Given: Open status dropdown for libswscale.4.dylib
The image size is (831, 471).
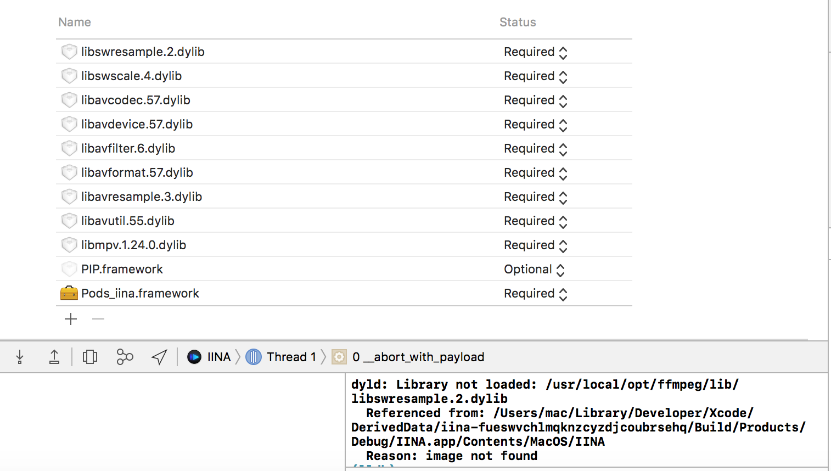Looking at the screenshot, I should tap(536, 76).
